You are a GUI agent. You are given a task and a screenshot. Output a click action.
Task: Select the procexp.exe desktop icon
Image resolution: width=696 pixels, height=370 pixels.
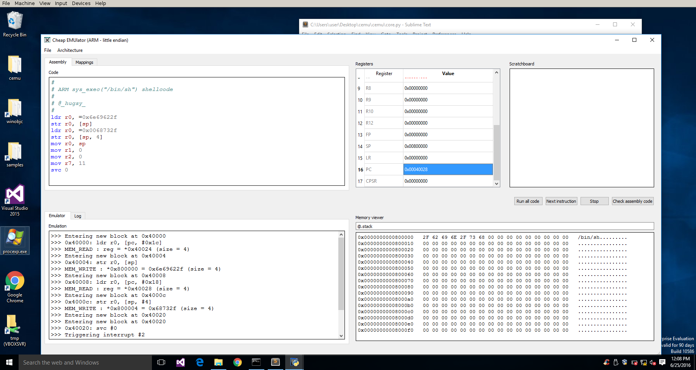pos(15,241)
